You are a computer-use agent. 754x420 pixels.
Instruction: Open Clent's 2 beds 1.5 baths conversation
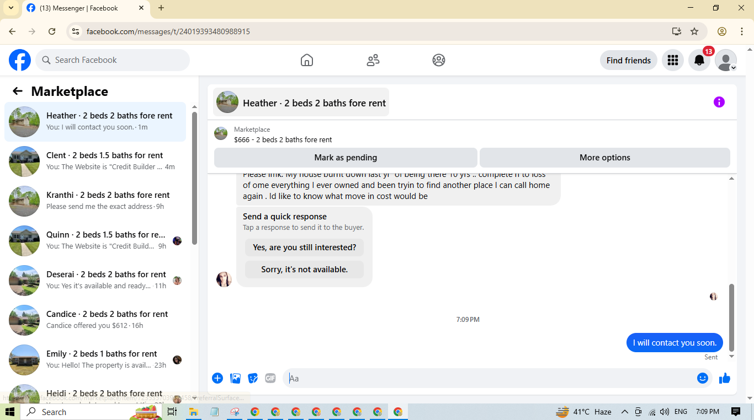pyautogui.click(x=95, y=161)
